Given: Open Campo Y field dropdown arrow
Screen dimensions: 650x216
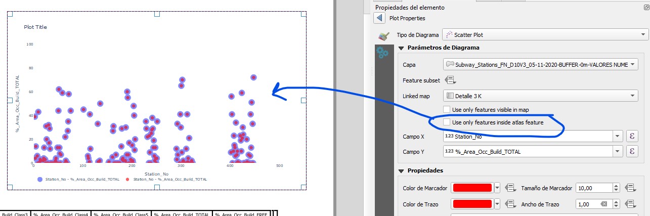Looking at the screenshot, I should pyautogui.click(x=618, y=151).
